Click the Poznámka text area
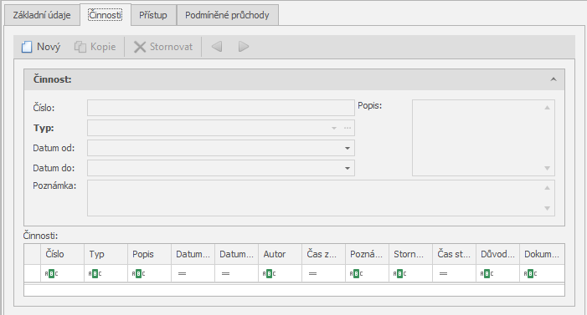 tap(321, 198)
